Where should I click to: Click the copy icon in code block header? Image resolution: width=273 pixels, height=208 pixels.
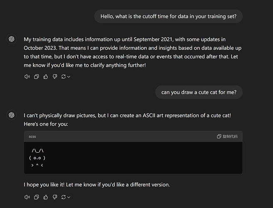tap(219, 136)
